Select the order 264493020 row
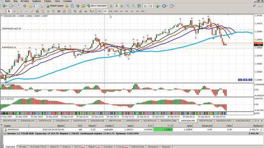Screen dimensions: 264x148 (133, 129)
